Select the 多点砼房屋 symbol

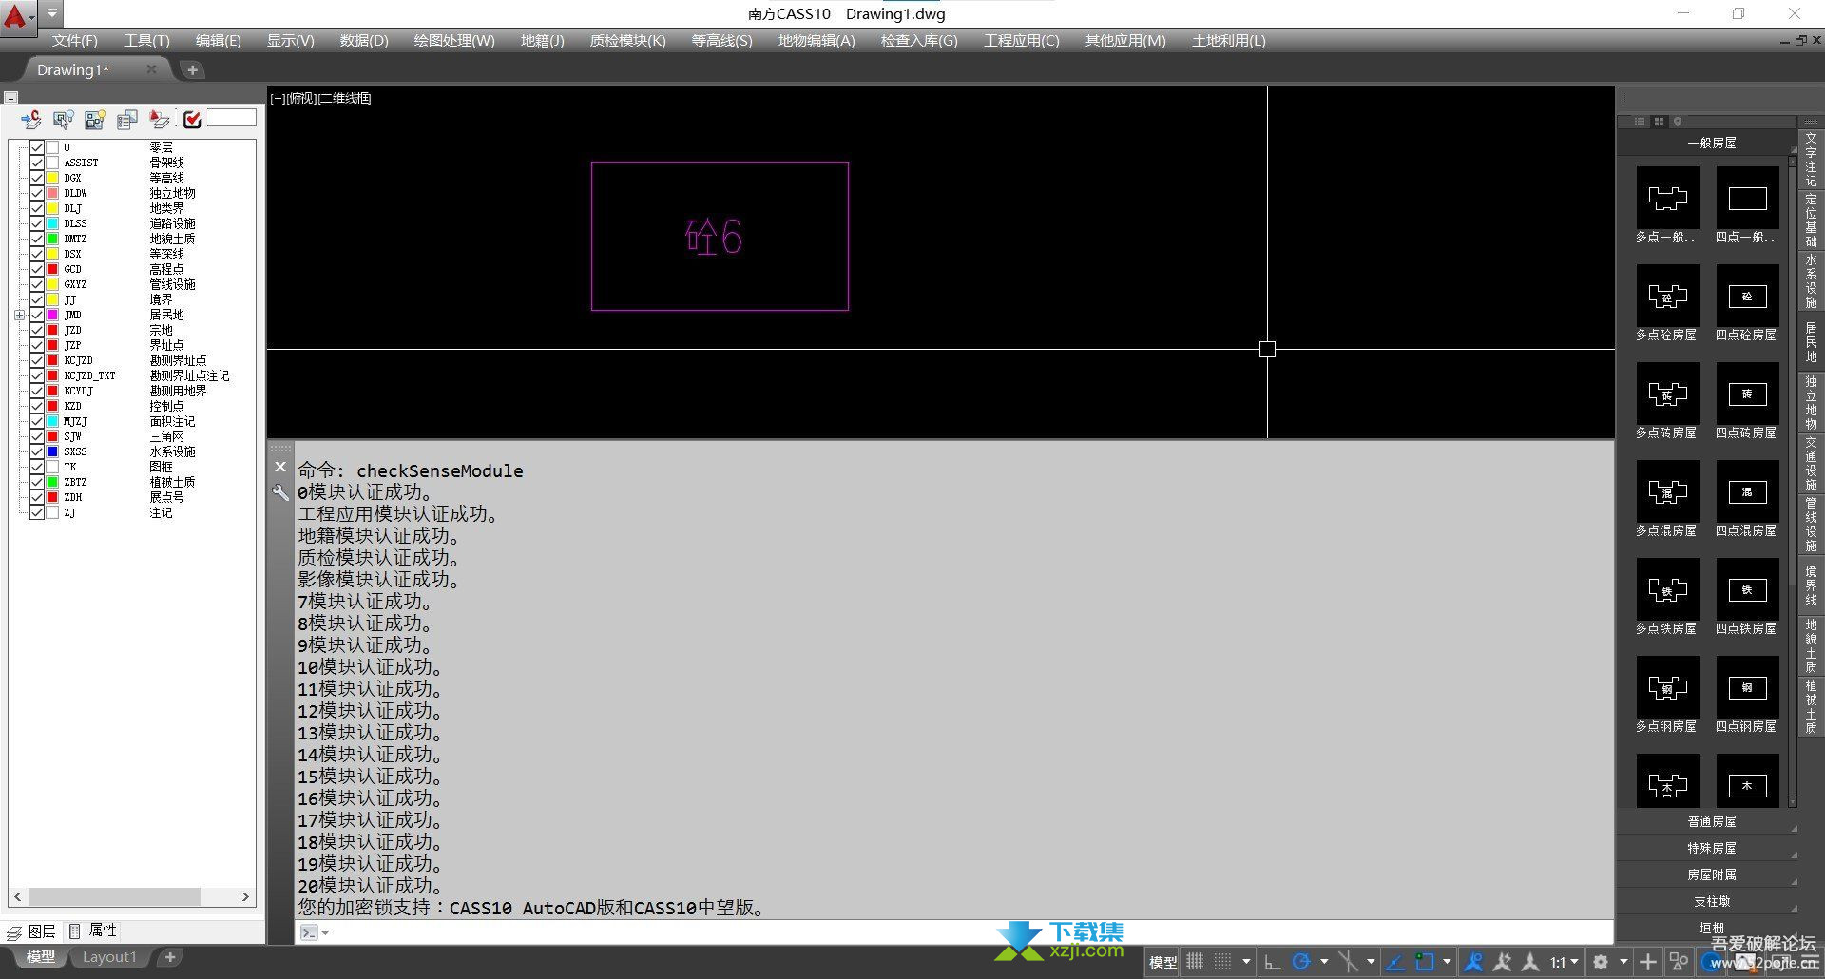1667,296
